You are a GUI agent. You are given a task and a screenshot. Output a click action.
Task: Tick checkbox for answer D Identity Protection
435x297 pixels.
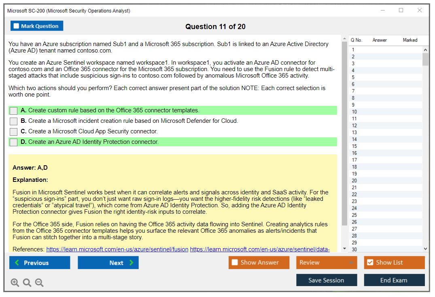click(x=14, y=142)
